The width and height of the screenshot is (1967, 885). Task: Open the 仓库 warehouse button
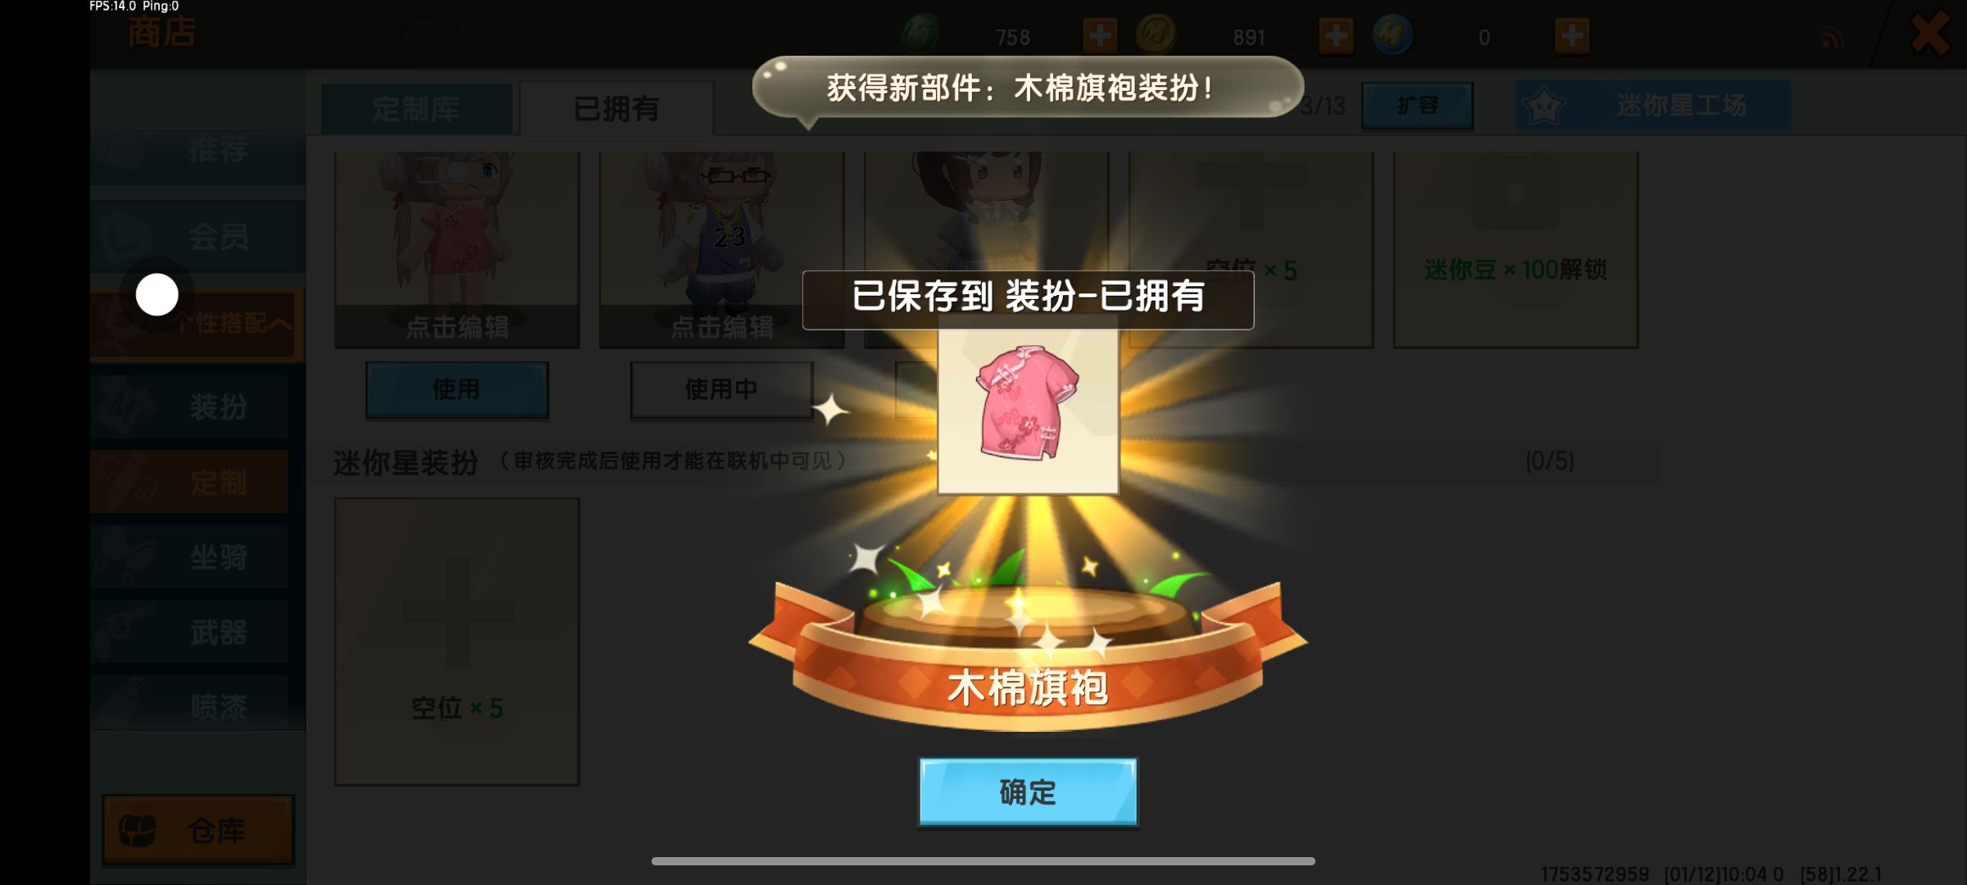198,830
